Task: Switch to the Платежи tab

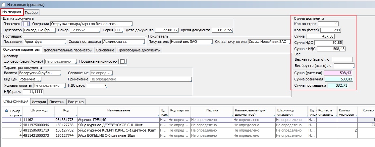Action: [57, 102]
